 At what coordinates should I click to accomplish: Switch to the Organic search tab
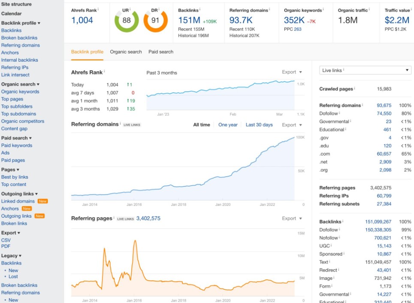126,52
